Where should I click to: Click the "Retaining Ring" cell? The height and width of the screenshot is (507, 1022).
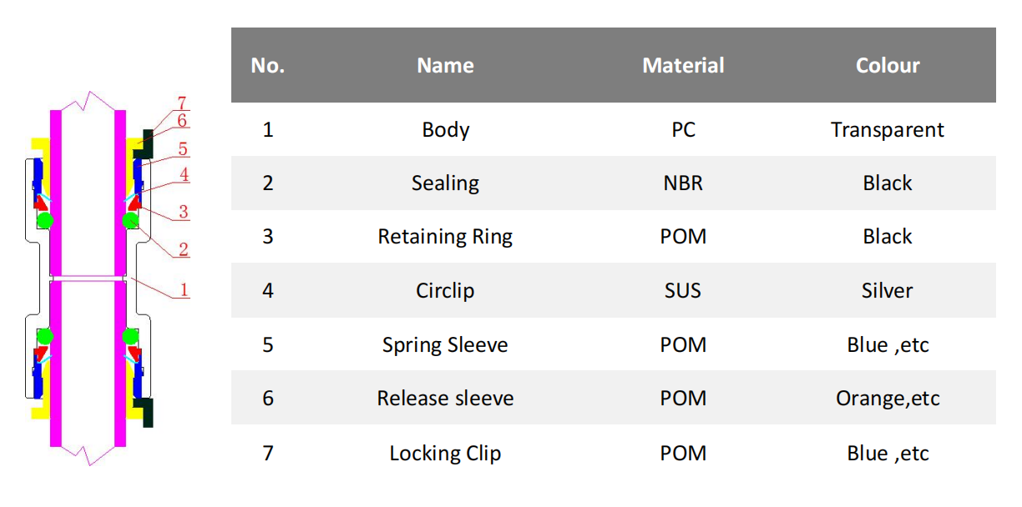(x=445, y=237)
